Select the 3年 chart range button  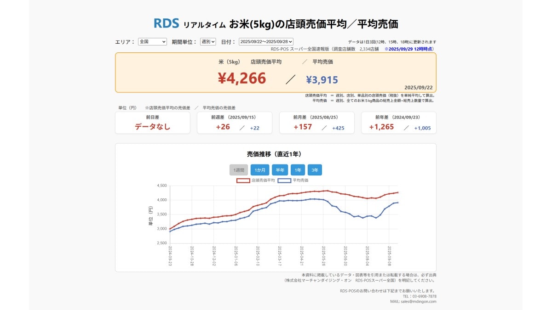pyautogui.click(x=315, y=170)
